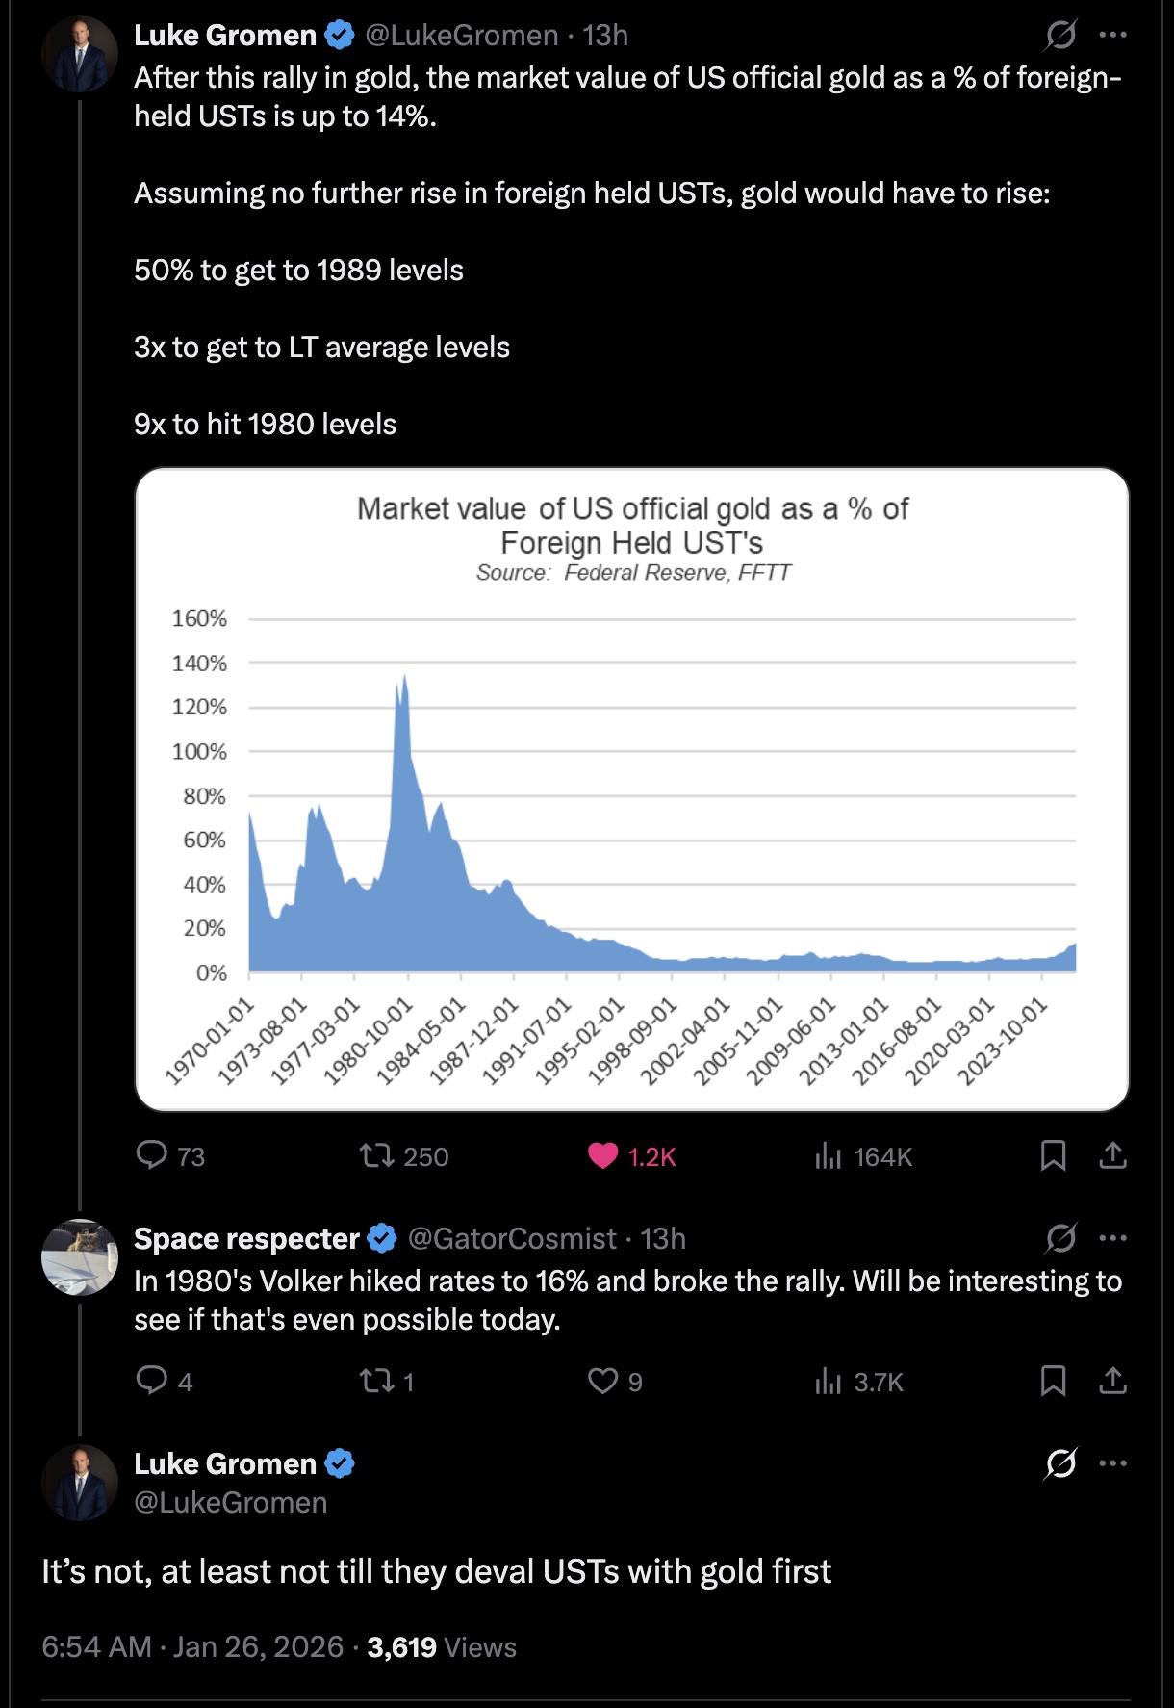Open more options on Luke Gromen's reply

click(x=1113, y=1463)
